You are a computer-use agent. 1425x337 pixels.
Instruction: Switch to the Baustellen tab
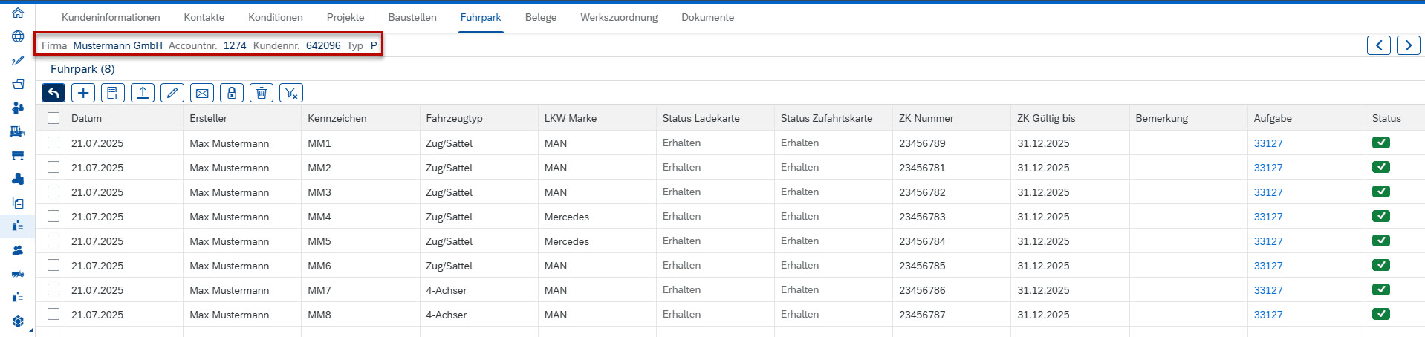pos(412,17)
